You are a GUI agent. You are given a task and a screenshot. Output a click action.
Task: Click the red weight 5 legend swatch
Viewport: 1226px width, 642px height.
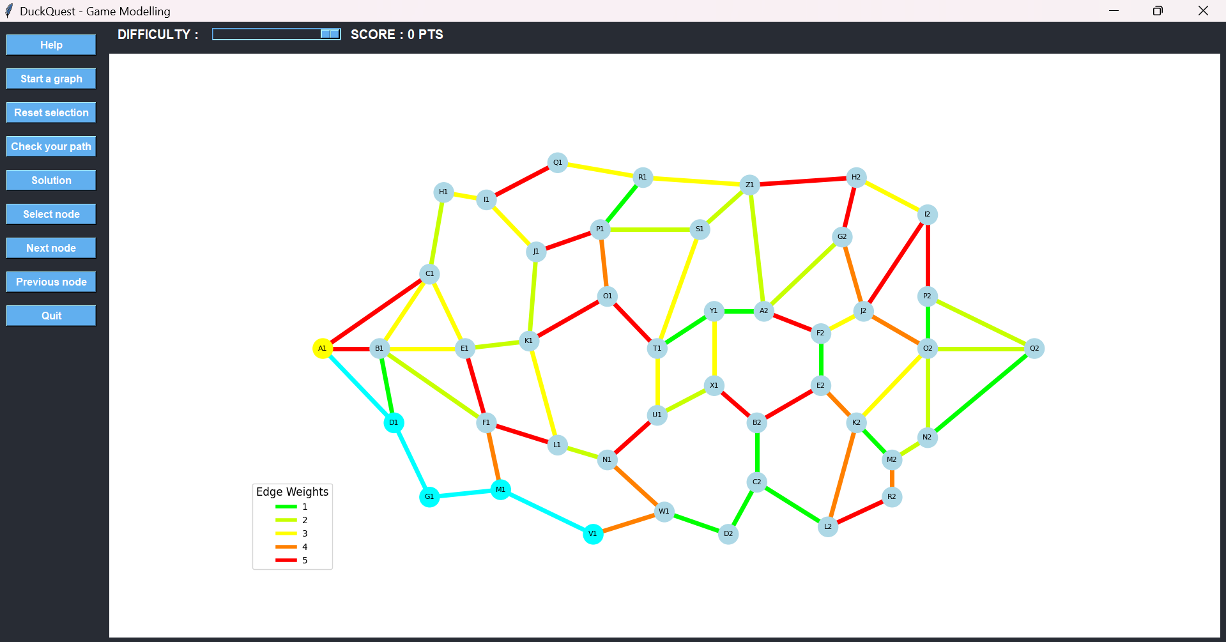286,560
